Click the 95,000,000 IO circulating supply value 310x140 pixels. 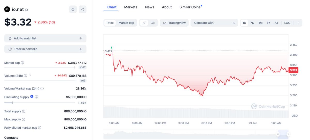(x=76, y=97)
